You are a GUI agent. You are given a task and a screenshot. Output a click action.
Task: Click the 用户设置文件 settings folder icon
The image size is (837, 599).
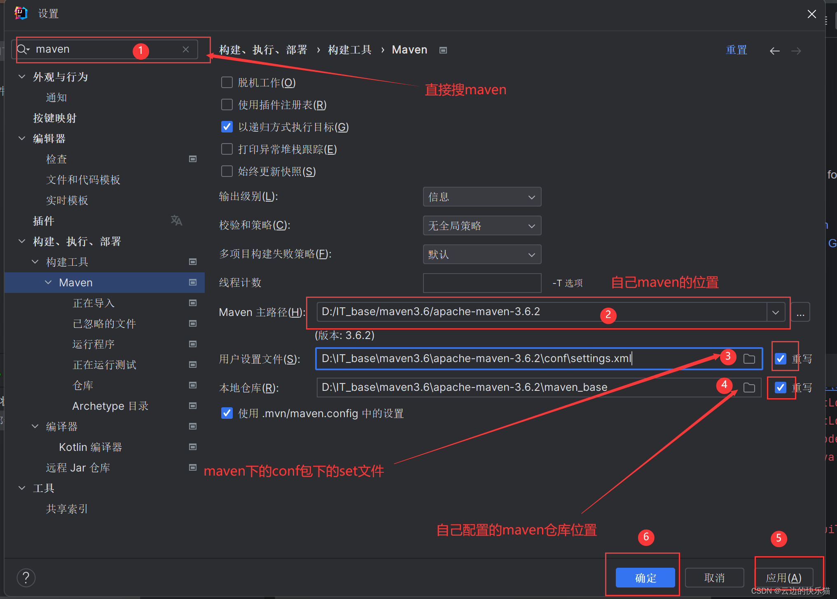[x=749, y=358]
